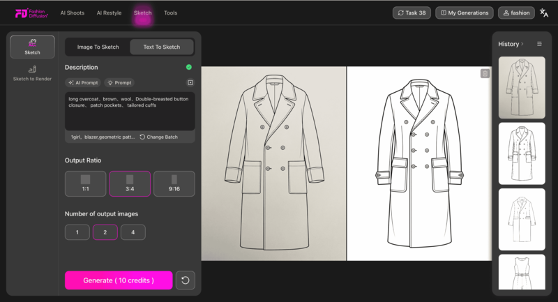The width and height of the screenshot is (558, 302).
Task: Click the language translate icon
Action: pyautogui.click(x=544, y=13)
